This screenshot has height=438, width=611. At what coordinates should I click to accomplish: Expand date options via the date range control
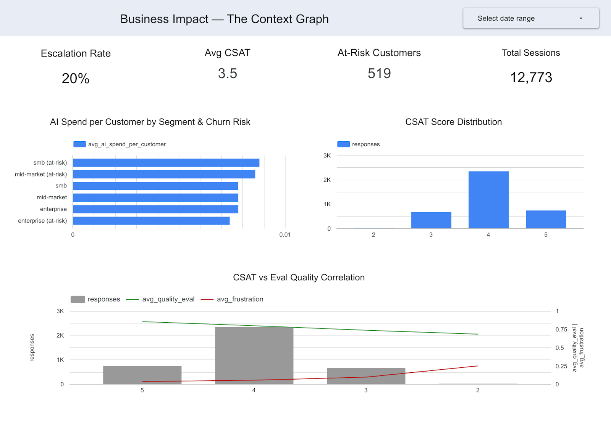click(x=530, y=18)
